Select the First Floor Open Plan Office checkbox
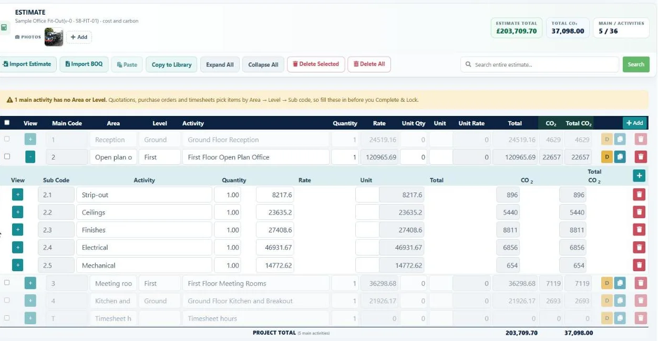Viewport: 658px width, 341px height. point(7,157)
